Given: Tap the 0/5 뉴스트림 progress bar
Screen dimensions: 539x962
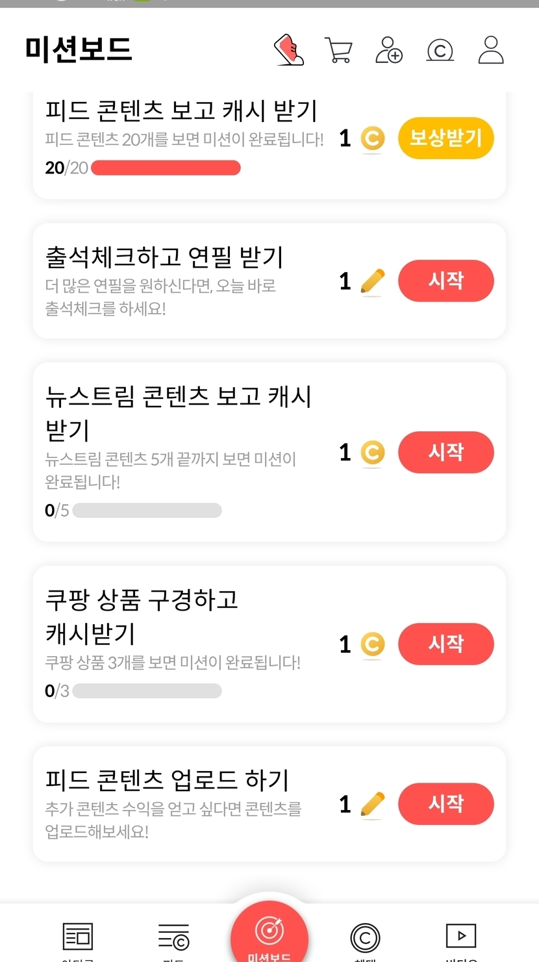Looking at the screenshot, I should coord(147,511).
